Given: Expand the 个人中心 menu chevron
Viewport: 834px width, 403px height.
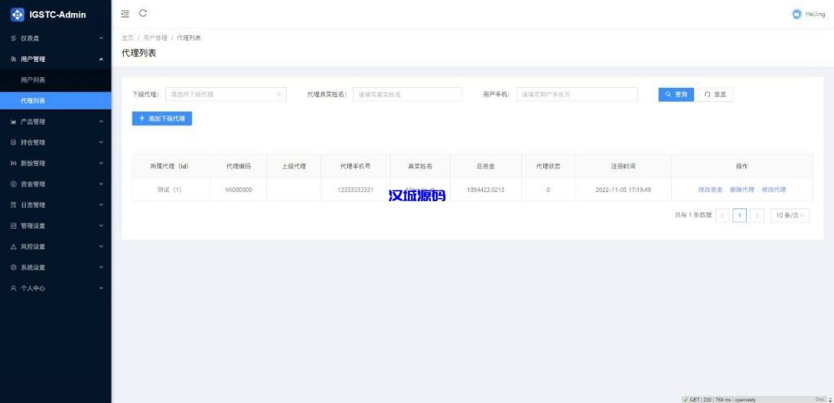Looking at the screenshot, I should click(101, 288).
